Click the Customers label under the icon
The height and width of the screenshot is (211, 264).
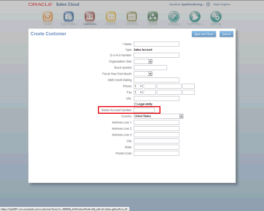[x=90, y=24]
